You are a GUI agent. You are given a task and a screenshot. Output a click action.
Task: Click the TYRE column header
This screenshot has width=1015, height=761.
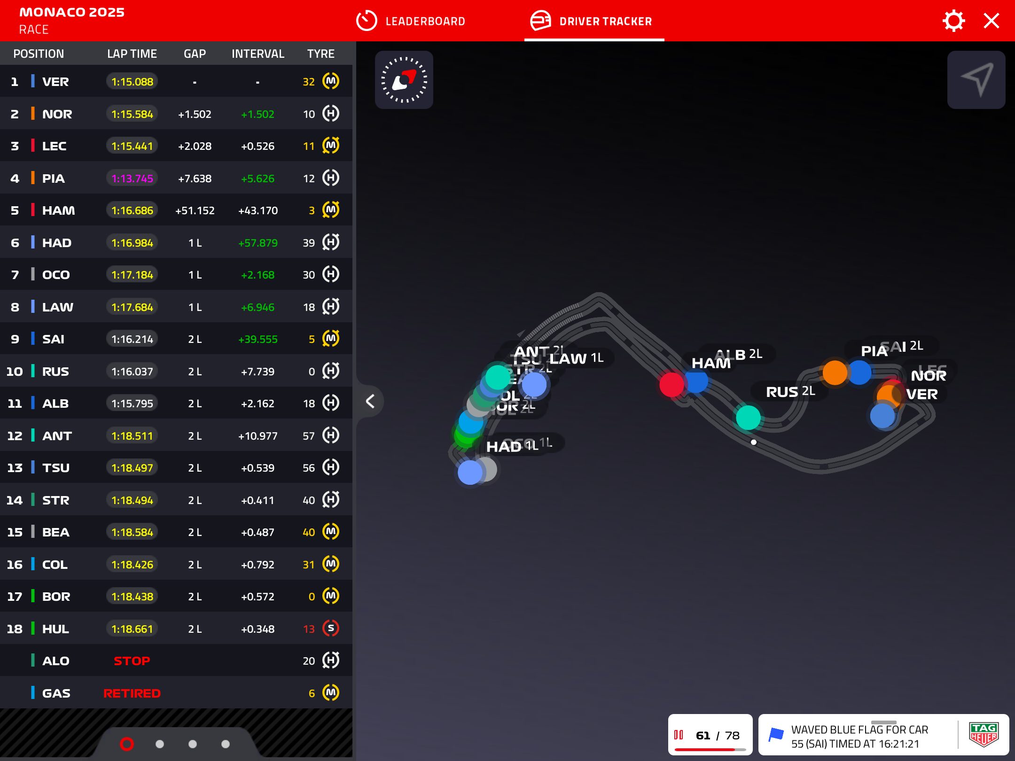[321, 54]
